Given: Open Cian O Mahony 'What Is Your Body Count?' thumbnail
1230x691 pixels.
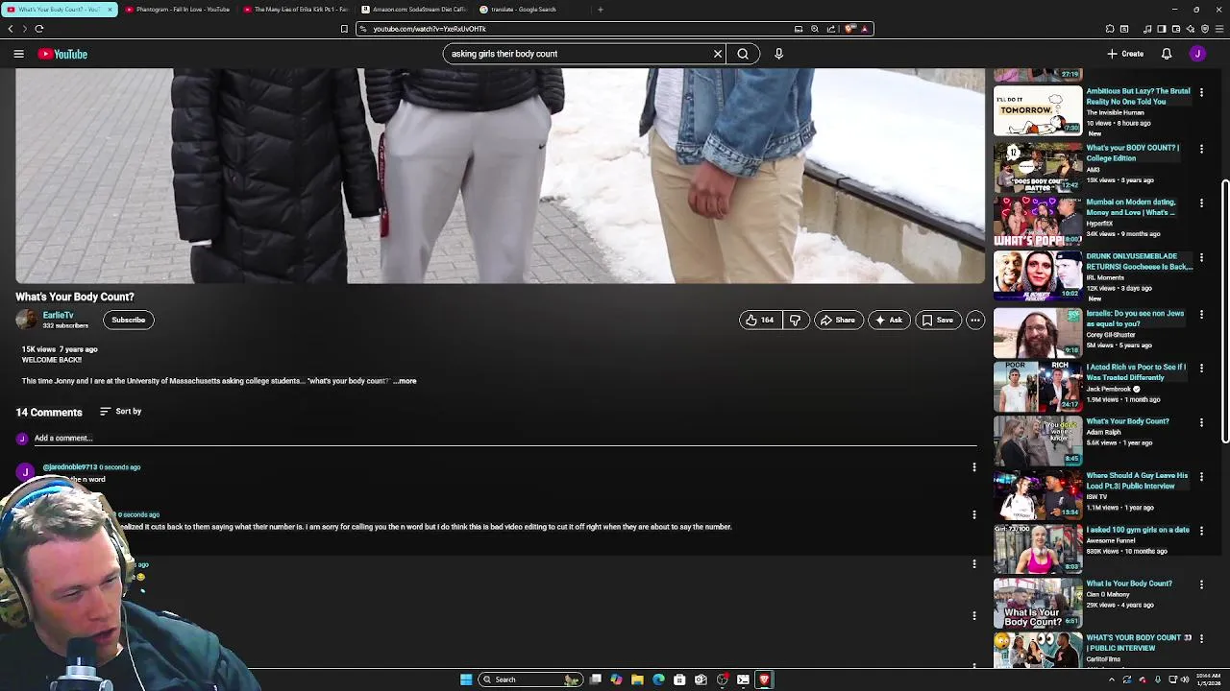Looking at the screenshot, I should tap(1038, 603).
